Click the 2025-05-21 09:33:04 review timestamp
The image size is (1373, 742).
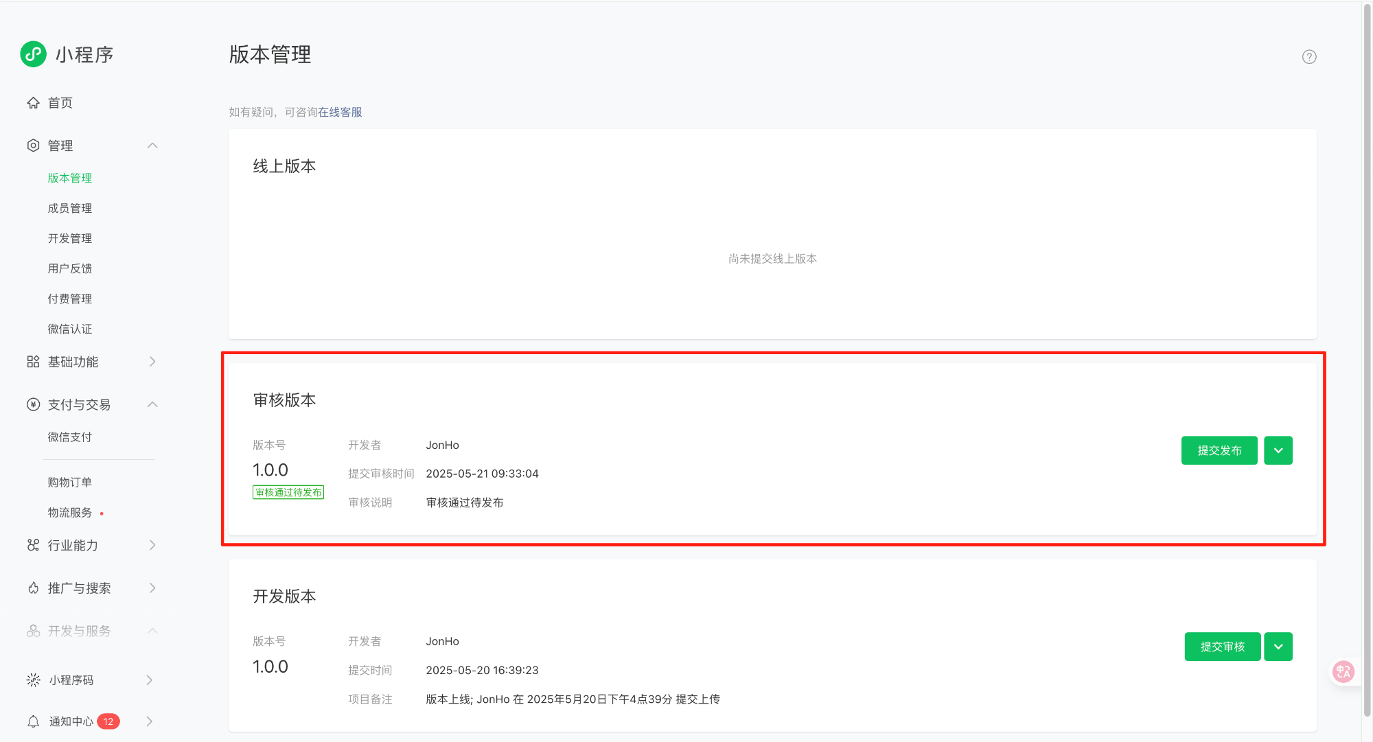point(482,474)
